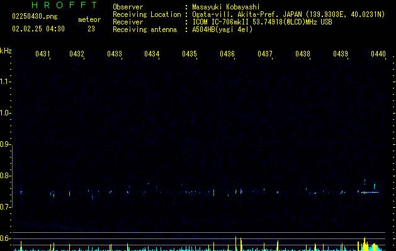The height and width of the screenshot is (251, 396).
Task: Click the tallest yellow spike just after 0436
Action: coord(236,243)
